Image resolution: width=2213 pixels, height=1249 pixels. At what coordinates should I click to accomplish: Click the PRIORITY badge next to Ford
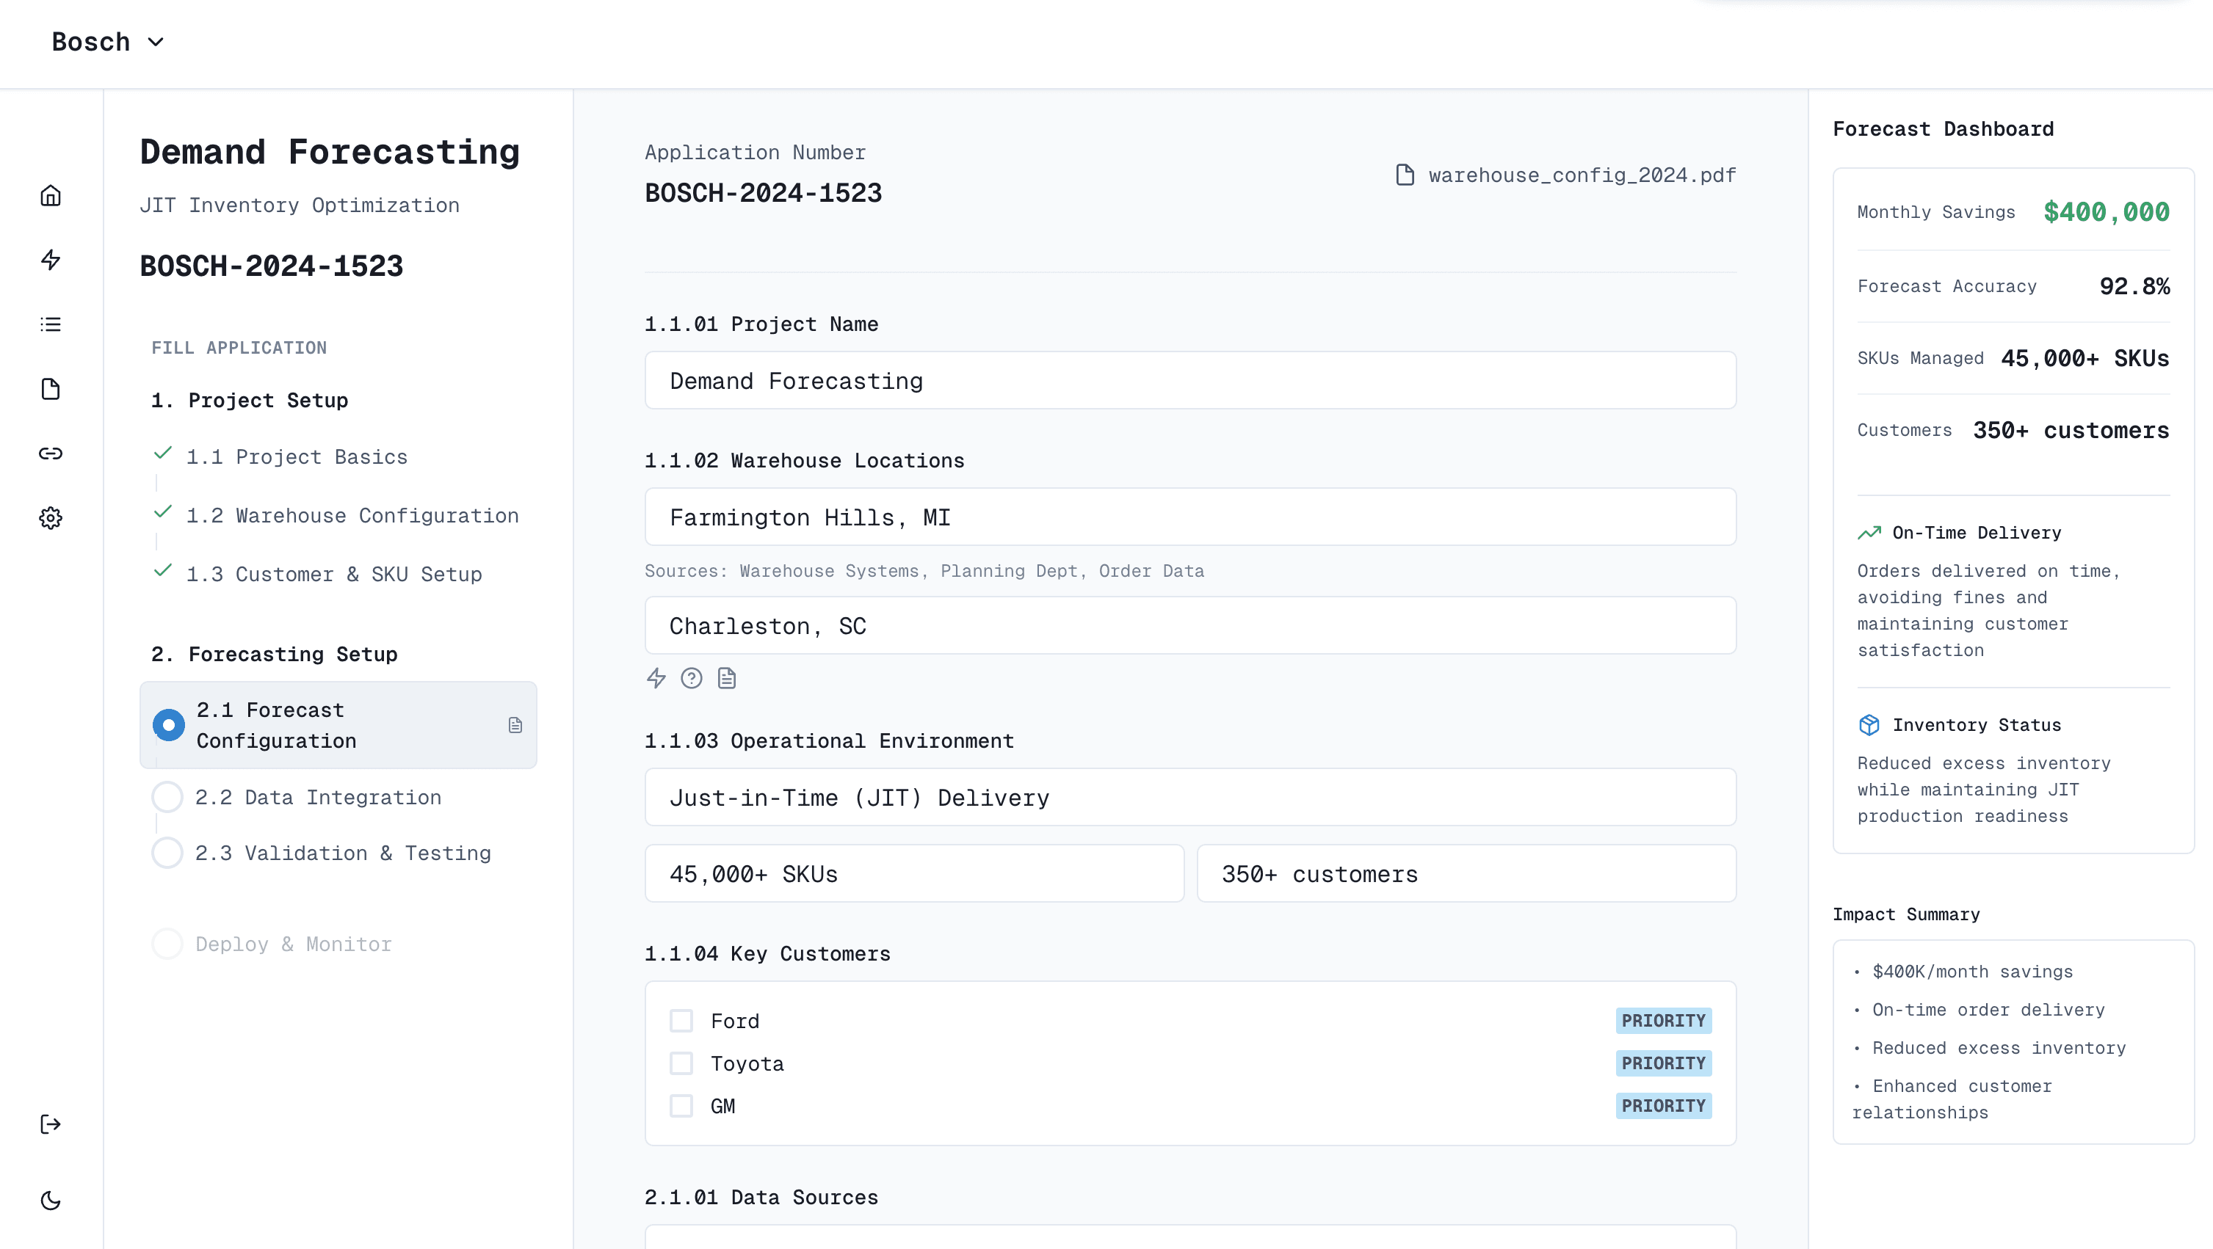[x=1663, y=1020]
